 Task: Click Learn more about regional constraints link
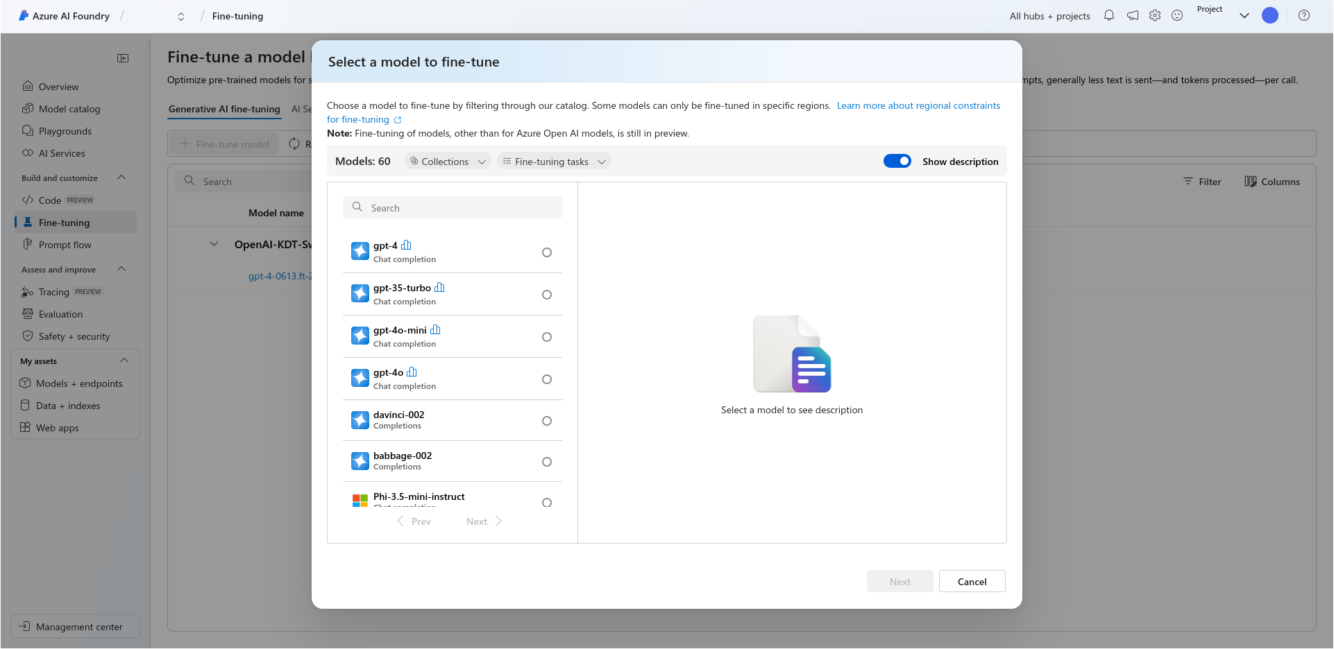(x=918, y=105)
